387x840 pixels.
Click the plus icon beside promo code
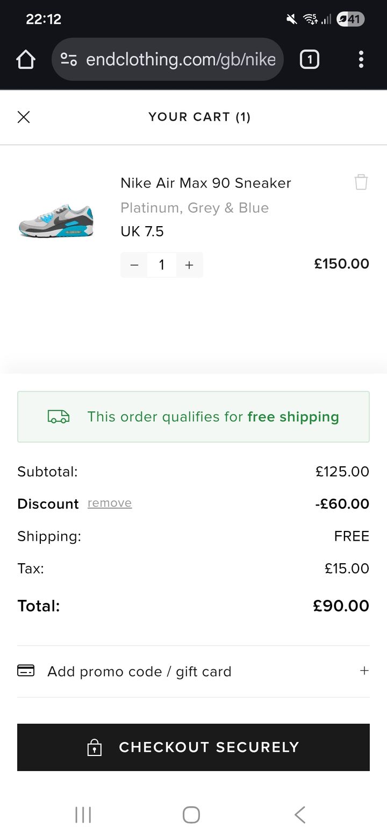point(364,671)
